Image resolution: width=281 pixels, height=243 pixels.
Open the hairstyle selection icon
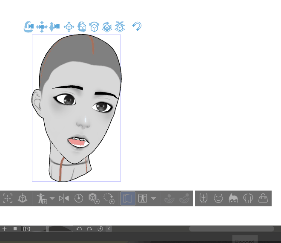[233, 198]
